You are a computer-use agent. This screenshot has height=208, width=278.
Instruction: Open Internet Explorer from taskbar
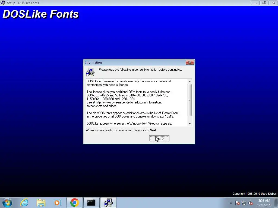pyautogui.click(x=24, y=203)
